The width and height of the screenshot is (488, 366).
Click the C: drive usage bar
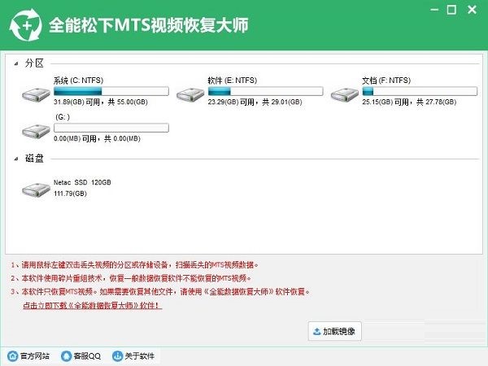[x=111, y=91]
